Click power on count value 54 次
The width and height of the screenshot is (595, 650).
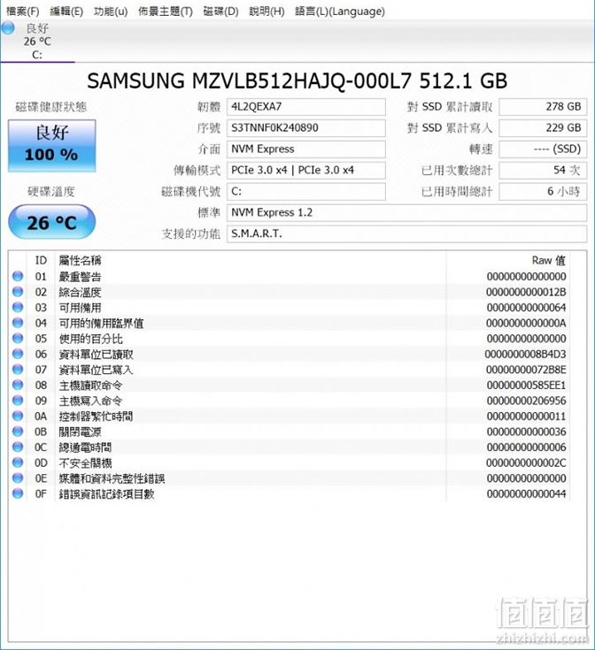pos(543,171)
